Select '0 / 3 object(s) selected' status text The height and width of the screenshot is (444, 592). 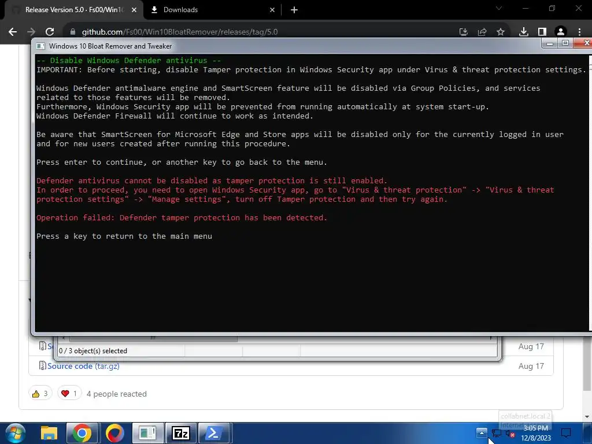[93, 351]
